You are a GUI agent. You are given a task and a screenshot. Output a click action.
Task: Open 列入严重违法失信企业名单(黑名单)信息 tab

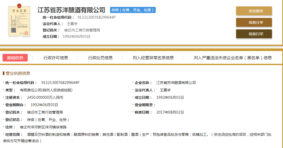(x=232, y=58)
